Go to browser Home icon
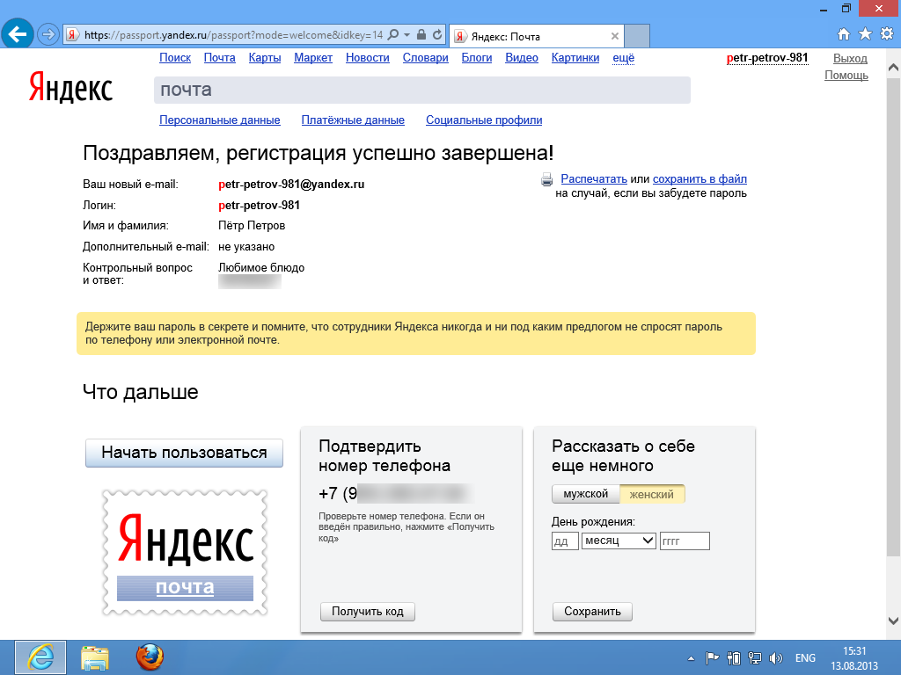901x675 pixels. [844, 34]
